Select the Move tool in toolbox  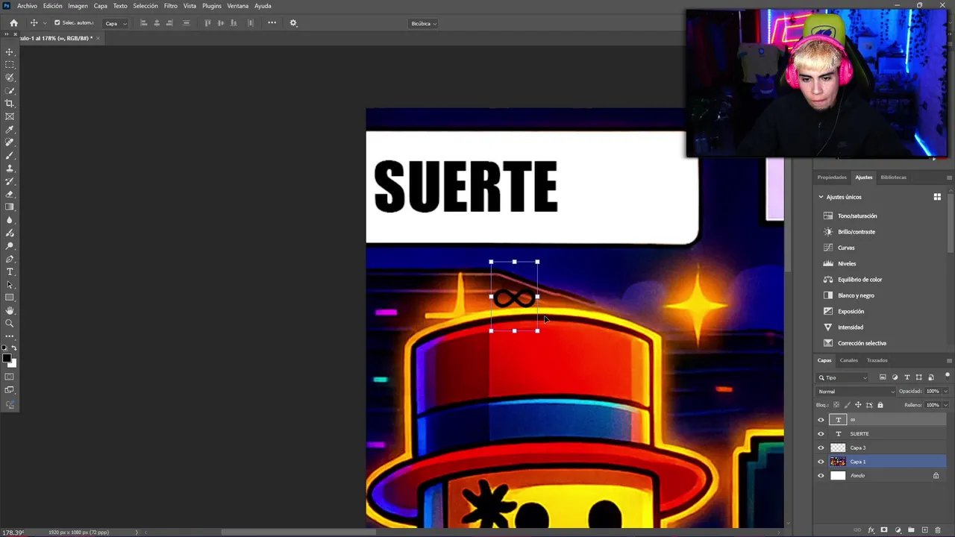[x=10, y=52]
